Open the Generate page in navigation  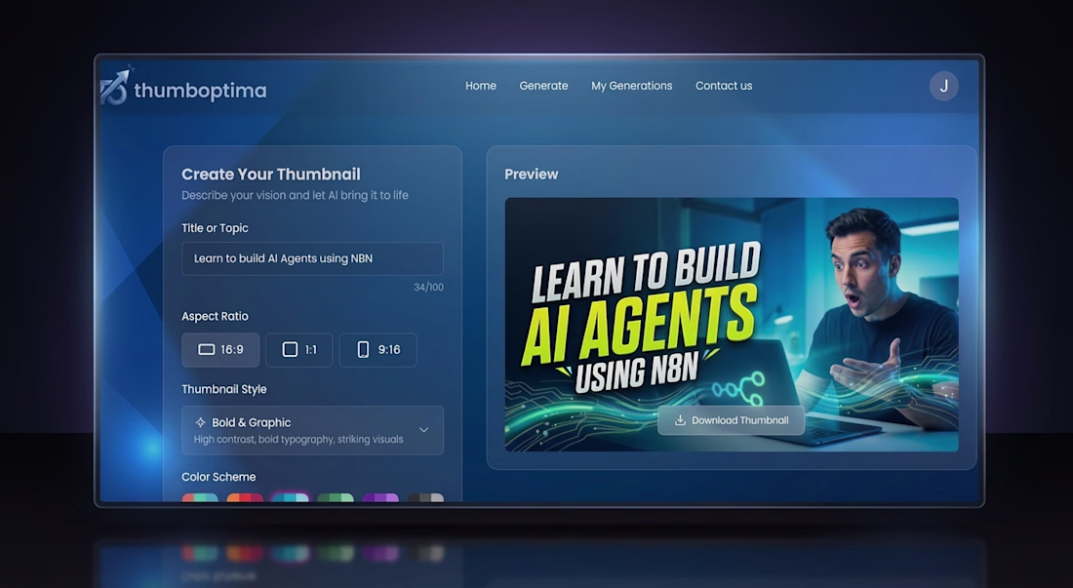(543, 86)
